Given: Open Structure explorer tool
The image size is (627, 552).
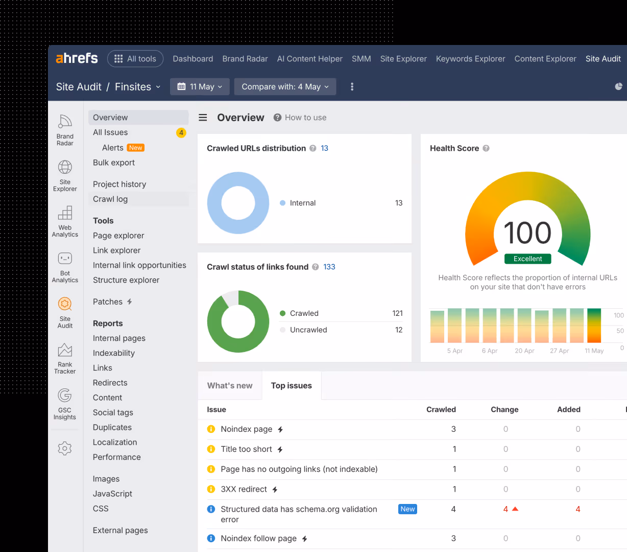Looking at the screenshot, I should pos(126,280).
